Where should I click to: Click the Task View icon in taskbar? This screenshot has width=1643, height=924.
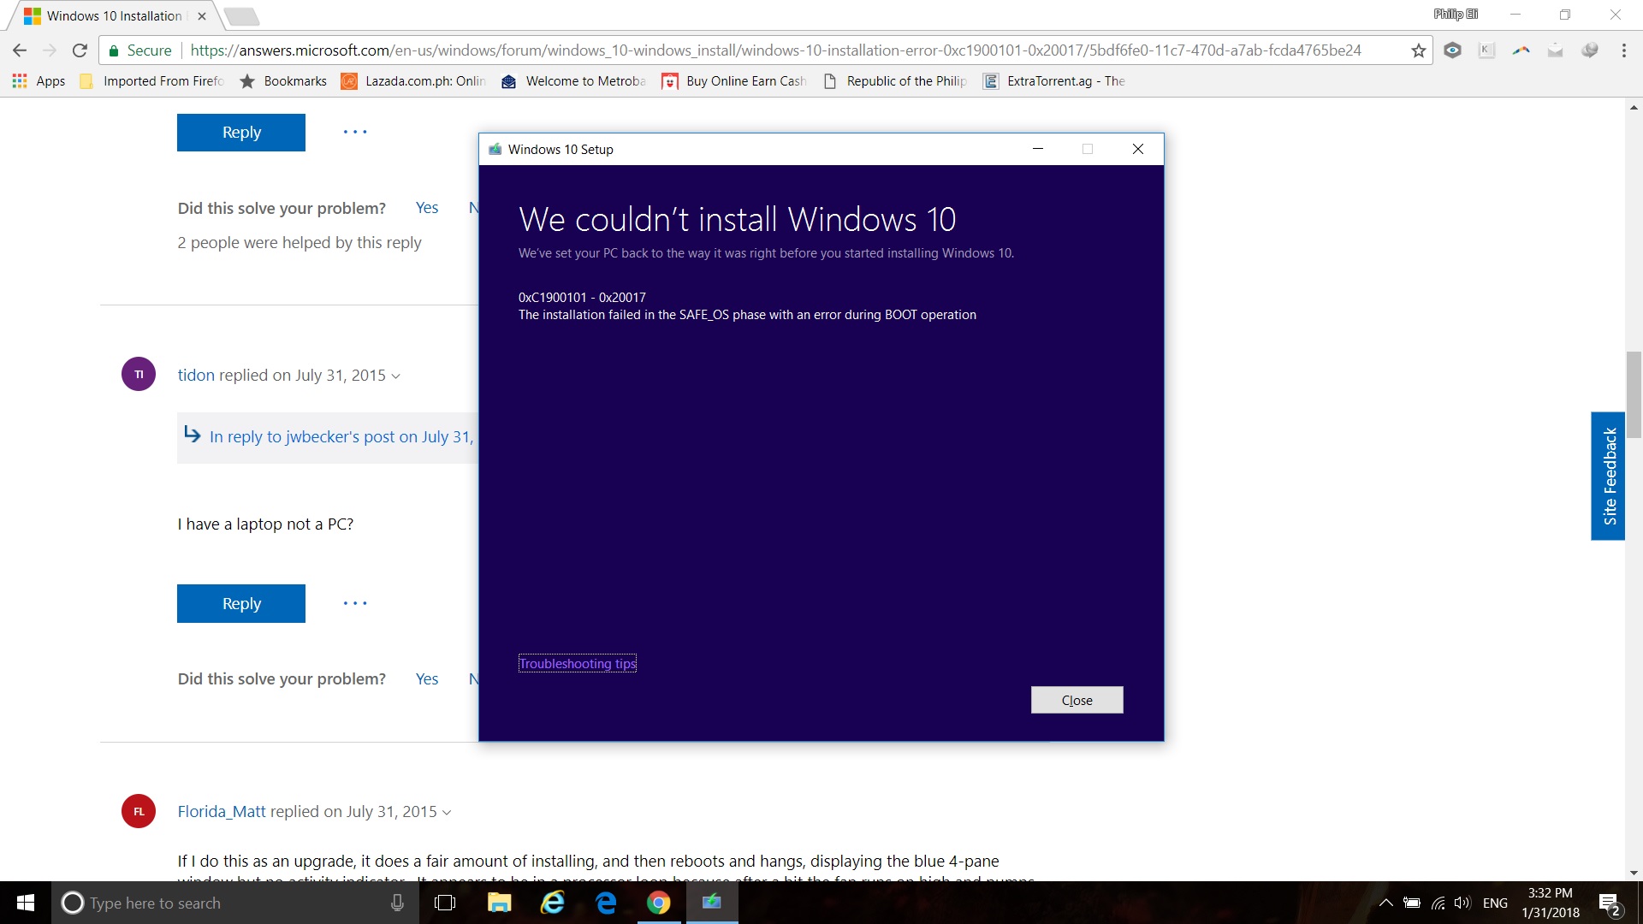pyautogui.click(x=445, y=902)
